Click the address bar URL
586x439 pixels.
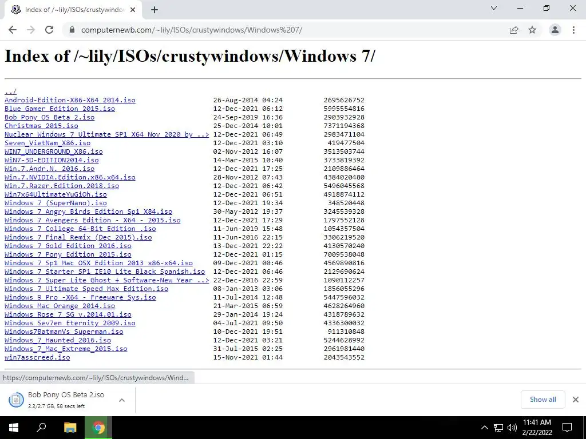click(191, 30)
